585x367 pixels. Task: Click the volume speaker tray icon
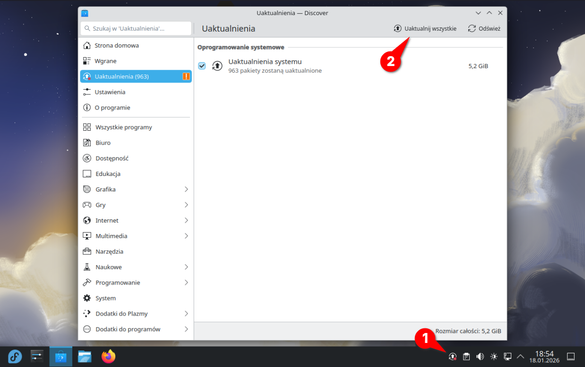click(480, 357)
